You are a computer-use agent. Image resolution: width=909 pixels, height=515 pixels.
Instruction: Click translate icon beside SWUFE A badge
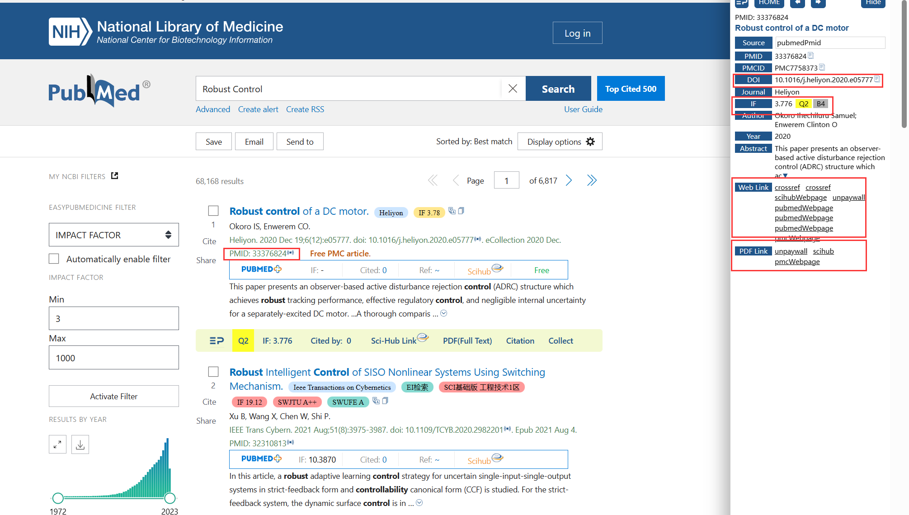[x=376, y=401]
